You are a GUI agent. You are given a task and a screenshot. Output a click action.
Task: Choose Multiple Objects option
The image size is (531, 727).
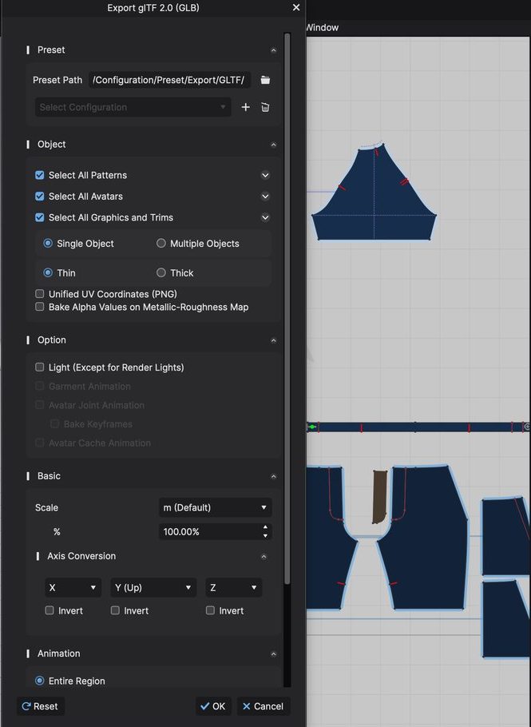(160, 243)
